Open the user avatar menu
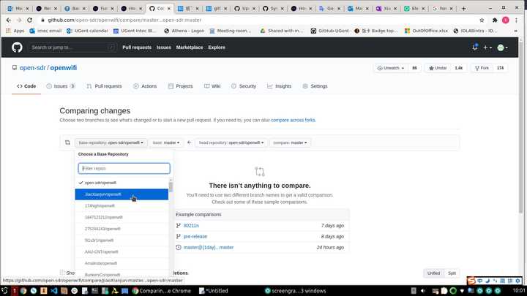 click(x=502, y=48)
